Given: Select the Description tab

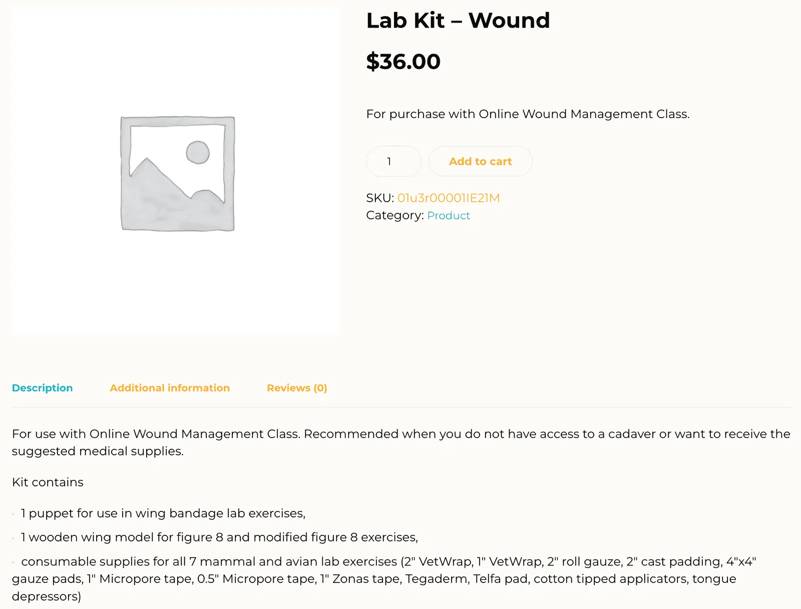Looking at the screenshot, I should coord(42,388).
